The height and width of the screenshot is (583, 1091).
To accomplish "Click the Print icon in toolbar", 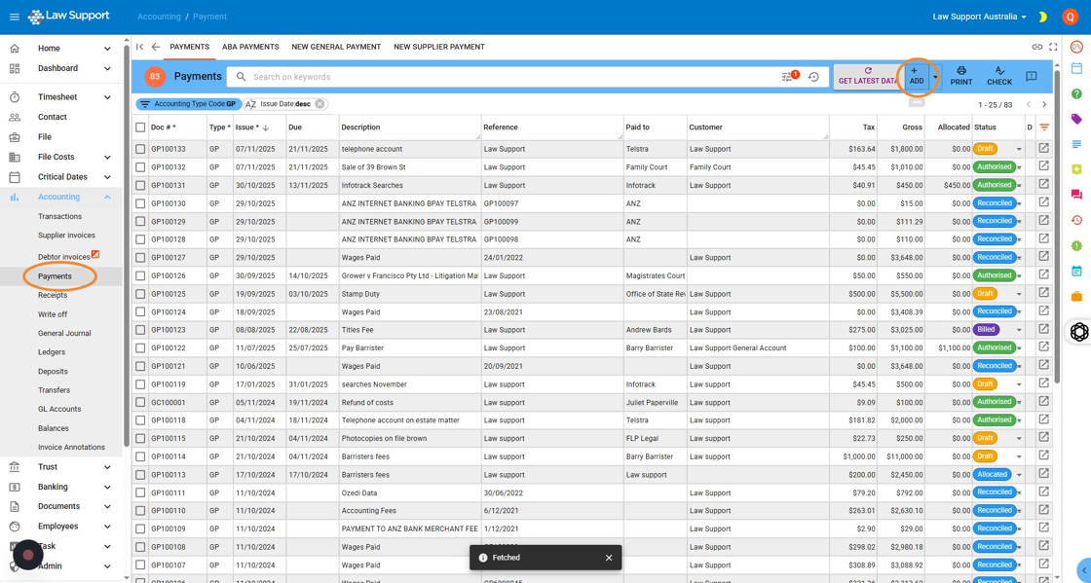I will coord(960,76).
